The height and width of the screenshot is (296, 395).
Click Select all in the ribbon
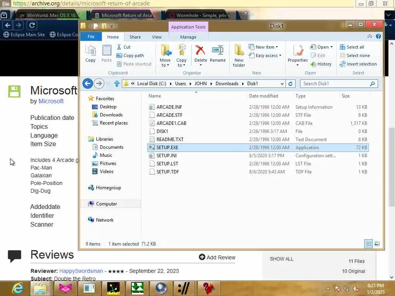(352, 47)
